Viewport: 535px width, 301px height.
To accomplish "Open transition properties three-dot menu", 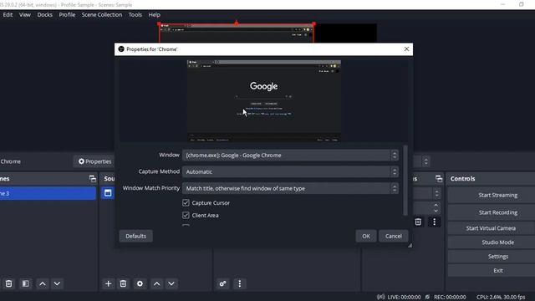I will click(434, 222).
